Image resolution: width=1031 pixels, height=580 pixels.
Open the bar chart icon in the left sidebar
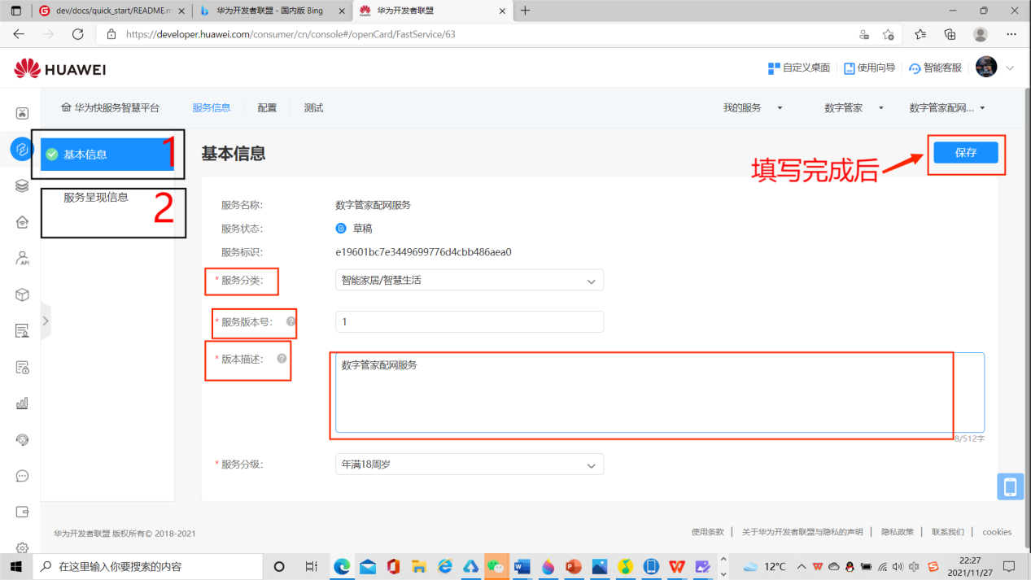(23, 403)
